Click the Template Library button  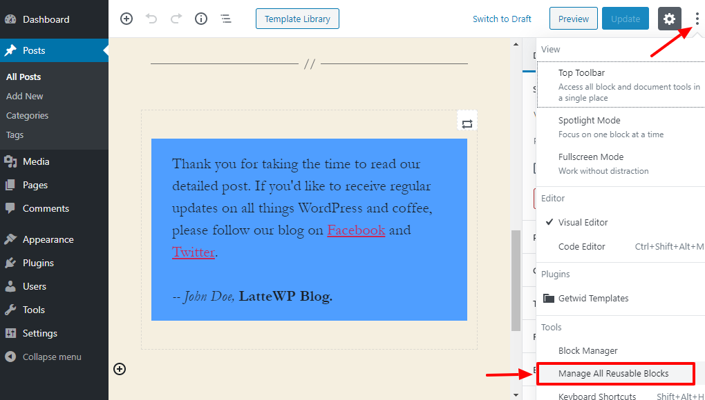point(297,19)
